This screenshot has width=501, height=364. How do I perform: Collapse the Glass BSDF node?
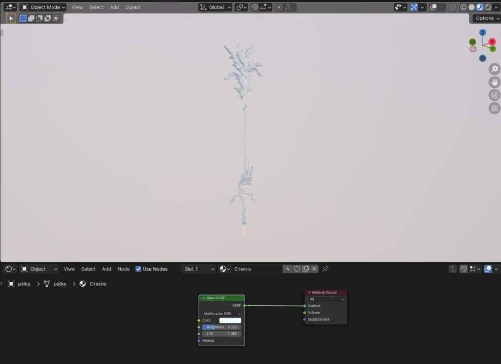(204, 298)
